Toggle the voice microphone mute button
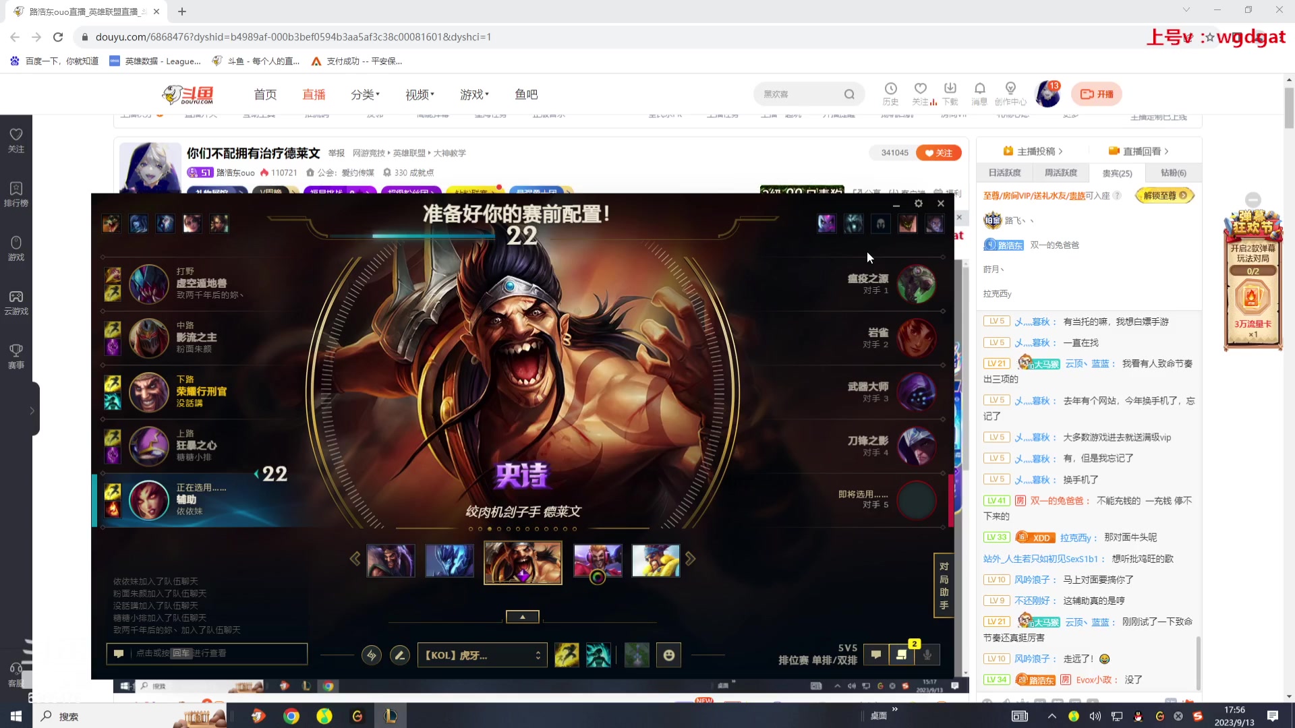The width and height of the screenshot is (1295, 728). pos(927,655)
